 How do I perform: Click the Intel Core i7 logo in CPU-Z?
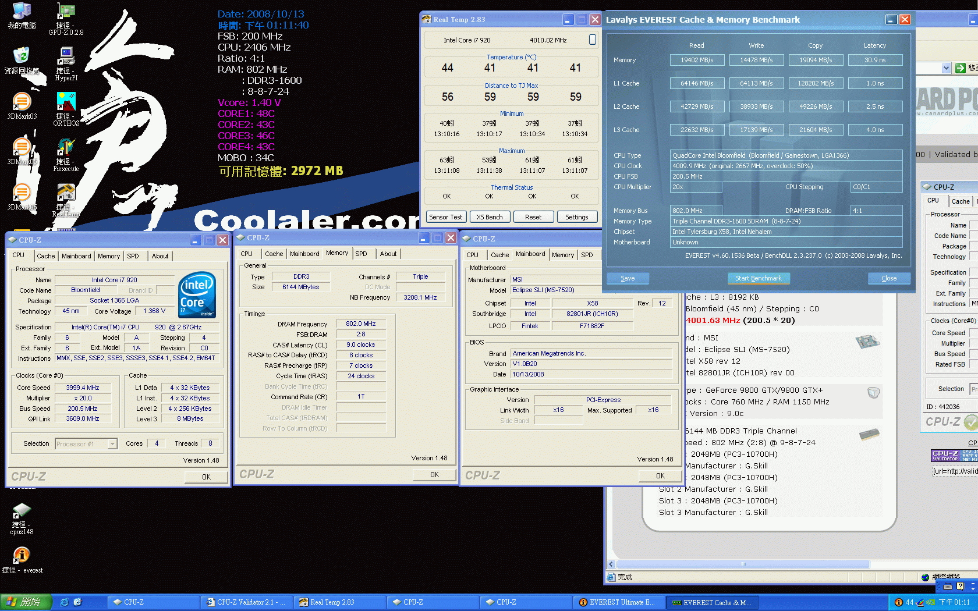[x=197, y=295]
